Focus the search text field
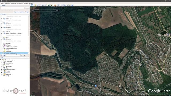Image resolution: width=171 pixels, height=96 pixels. (12, 8)
